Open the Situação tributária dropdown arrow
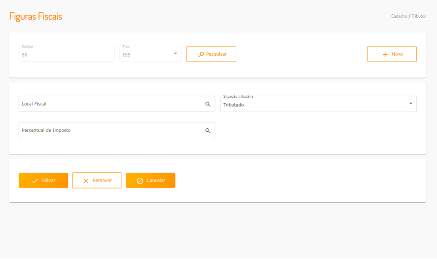This screenshot has width=437, height=259. [x=411, y=103]
